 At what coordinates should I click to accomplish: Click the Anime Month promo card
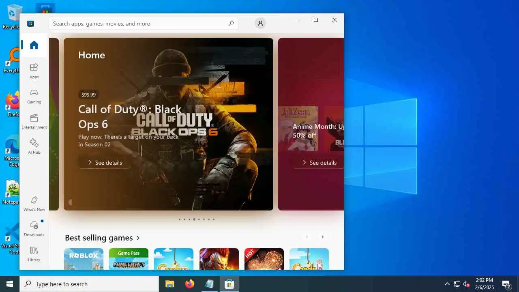click(311, 124)
